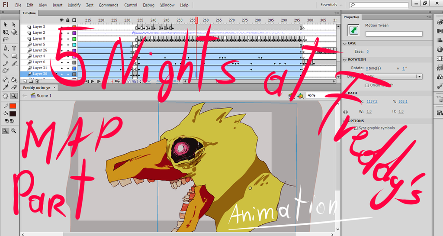Image resolution: width=443 pixels, height=236 pixels.
Task: Open the stage zoom 46% dropdown
Action: (322, 96)
